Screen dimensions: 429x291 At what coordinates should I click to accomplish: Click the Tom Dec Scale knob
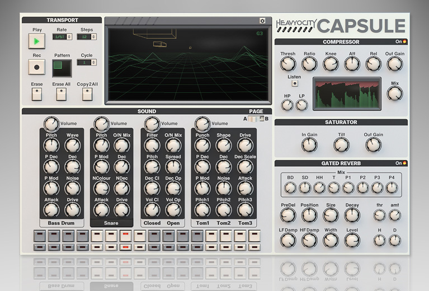click(245, 167)
